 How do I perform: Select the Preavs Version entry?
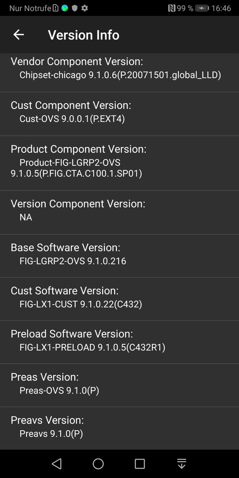119,428
